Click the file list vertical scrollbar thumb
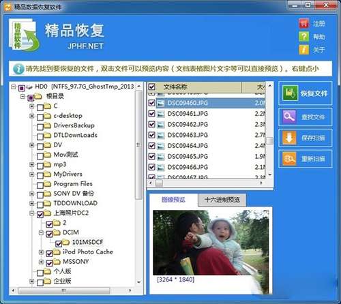The height and width of the screenshot is (304, 341). [x=270, y=140]
